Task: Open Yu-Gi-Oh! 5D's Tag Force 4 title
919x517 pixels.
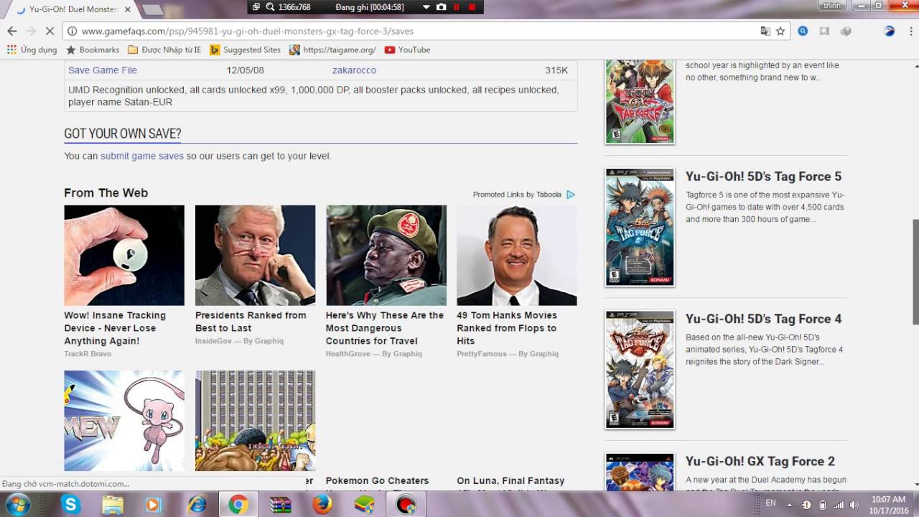Action: pyautogui.click(x=763, y=319)
